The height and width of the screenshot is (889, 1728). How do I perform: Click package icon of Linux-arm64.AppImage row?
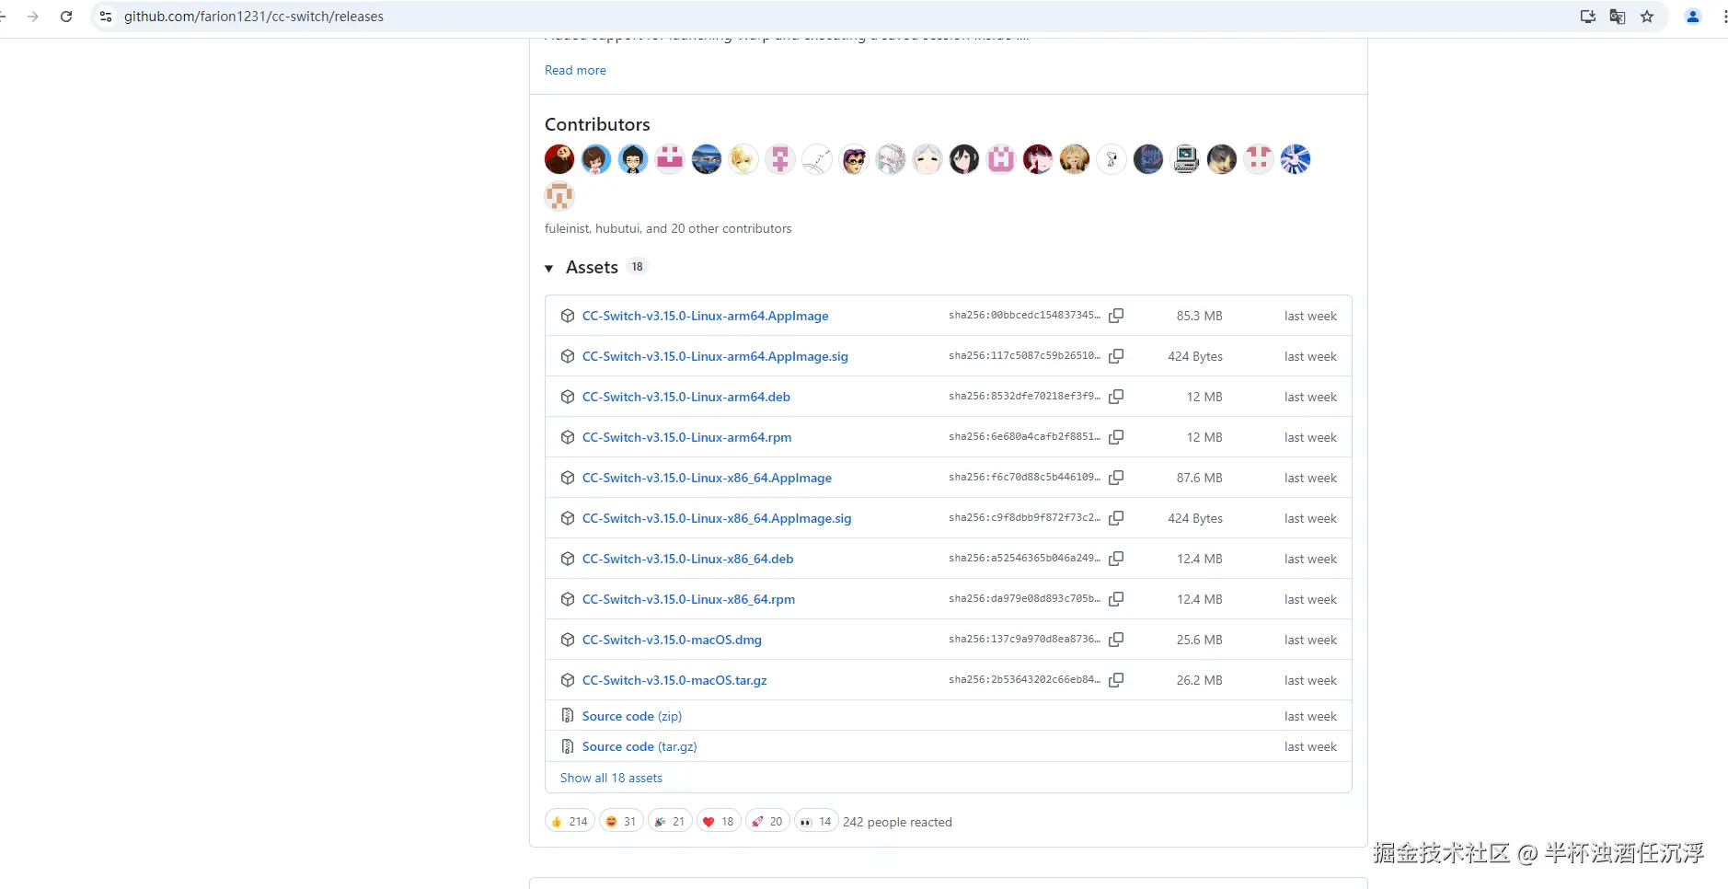click(x=568, y=316)
